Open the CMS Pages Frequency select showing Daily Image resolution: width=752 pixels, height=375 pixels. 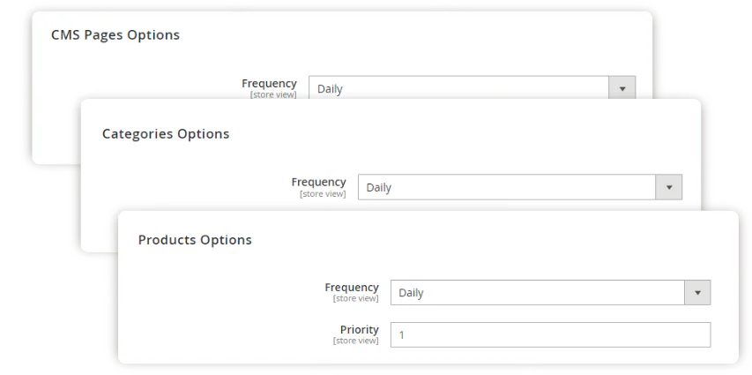point(458,88)
